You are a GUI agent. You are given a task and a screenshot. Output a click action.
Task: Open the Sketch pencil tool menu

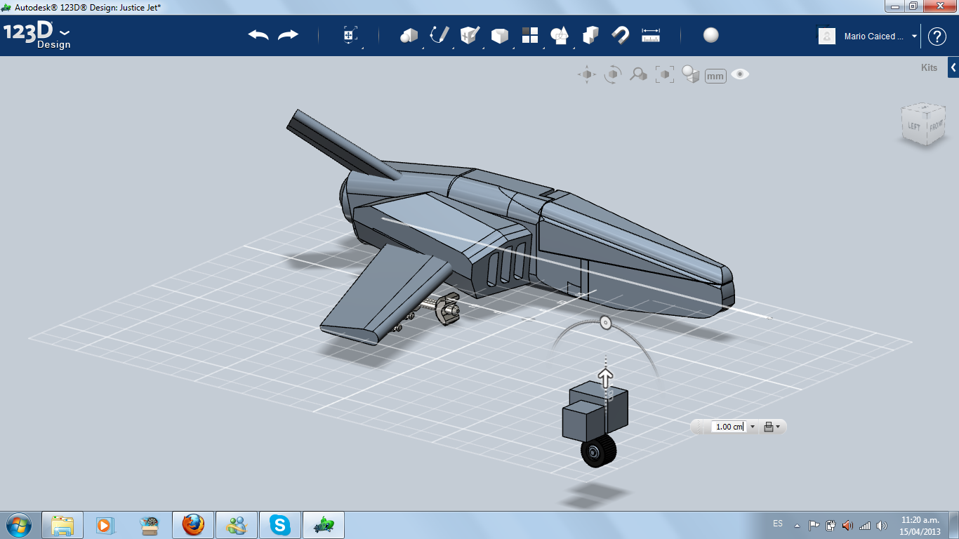click(439, 35)
